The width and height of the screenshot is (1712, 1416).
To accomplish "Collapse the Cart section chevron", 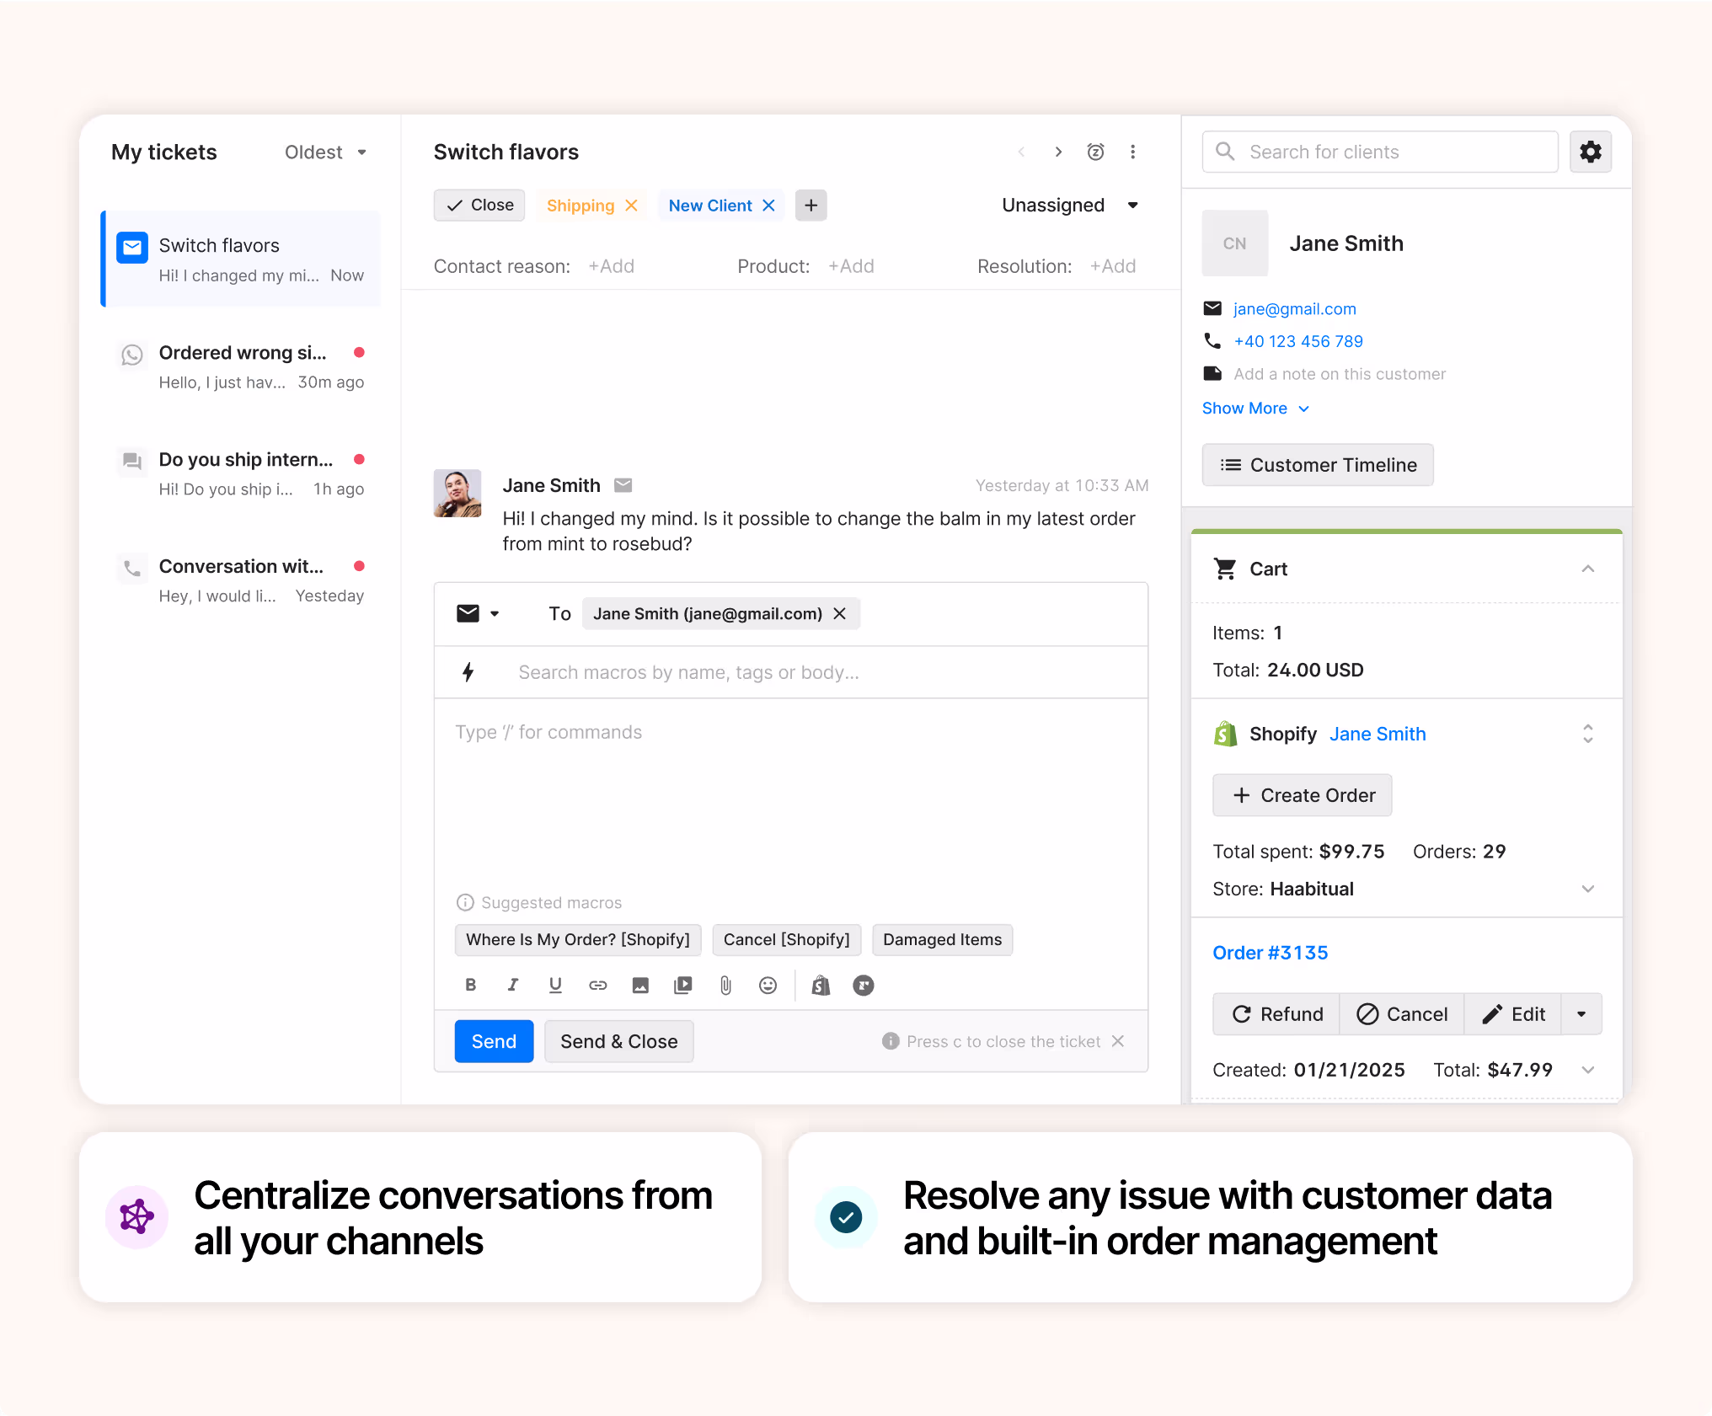I will pyautogui.click(x=1588, y=569).
